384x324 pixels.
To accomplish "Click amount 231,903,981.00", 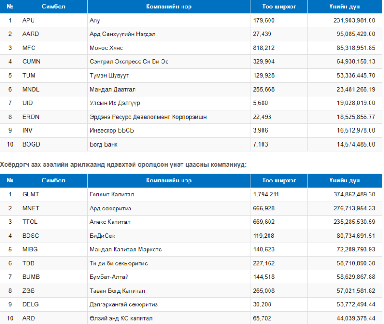I will tap(354, 20).
